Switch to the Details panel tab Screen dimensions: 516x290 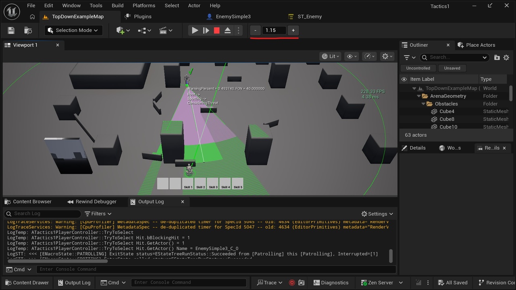pyautogui.click(x=414, y=148)
